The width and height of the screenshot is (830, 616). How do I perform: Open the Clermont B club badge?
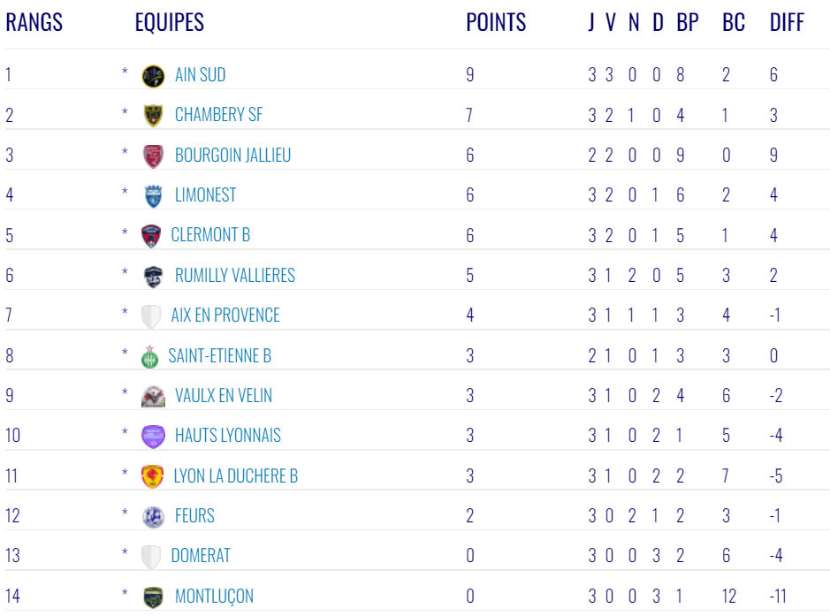click(151, 236)
